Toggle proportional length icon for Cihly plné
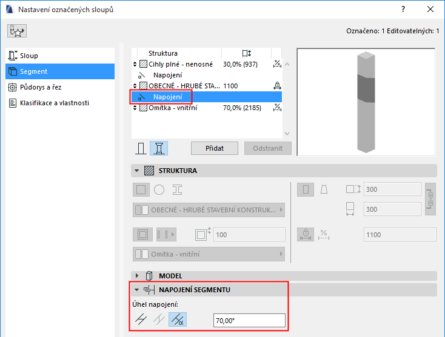Viewport: 445px width, 337px height. click(277, 64)
